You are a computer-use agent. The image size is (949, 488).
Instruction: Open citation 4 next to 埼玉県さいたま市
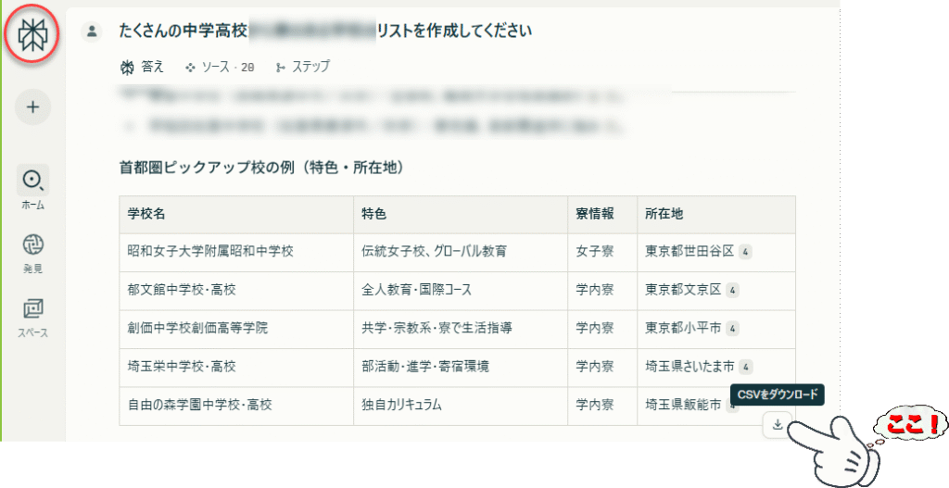746,367
